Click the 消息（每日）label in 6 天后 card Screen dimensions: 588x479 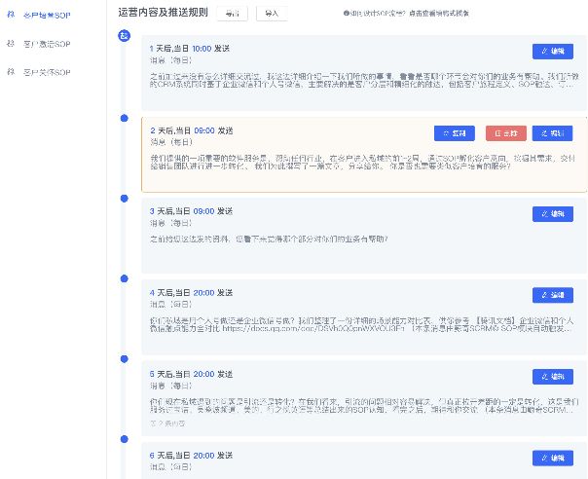[x=171, y=467]
